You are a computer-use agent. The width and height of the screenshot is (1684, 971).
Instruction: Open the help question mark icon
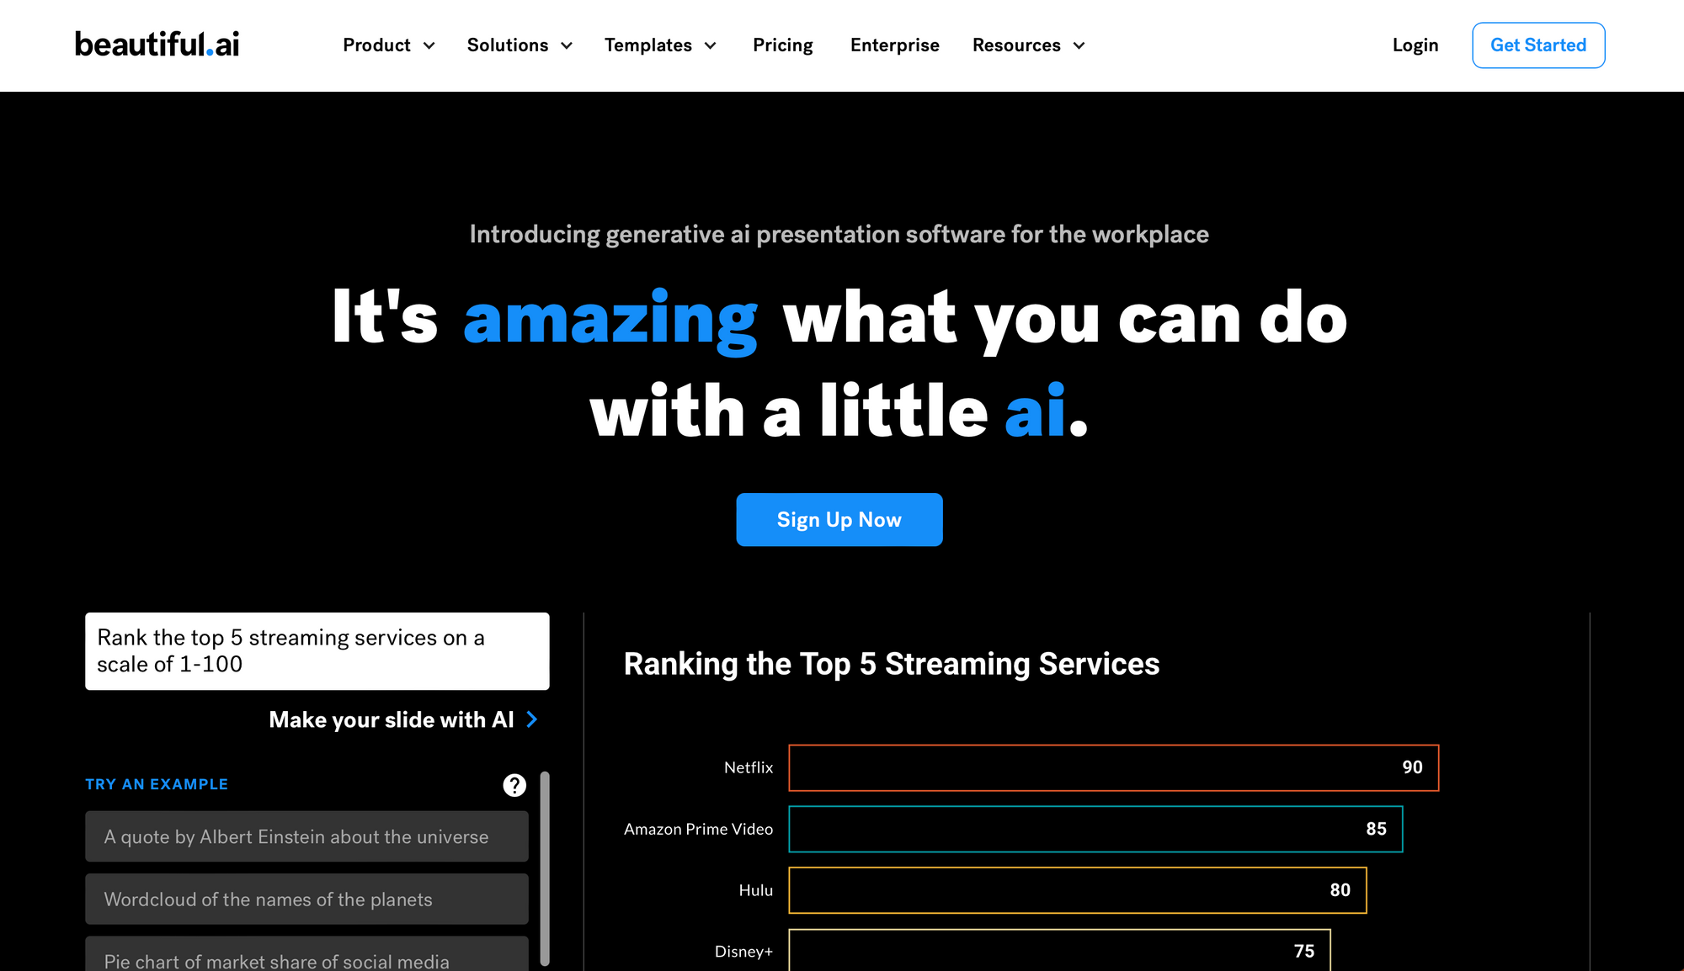coord(513,784)
